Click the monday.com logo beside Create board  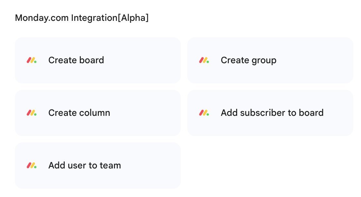coord(32,60)
